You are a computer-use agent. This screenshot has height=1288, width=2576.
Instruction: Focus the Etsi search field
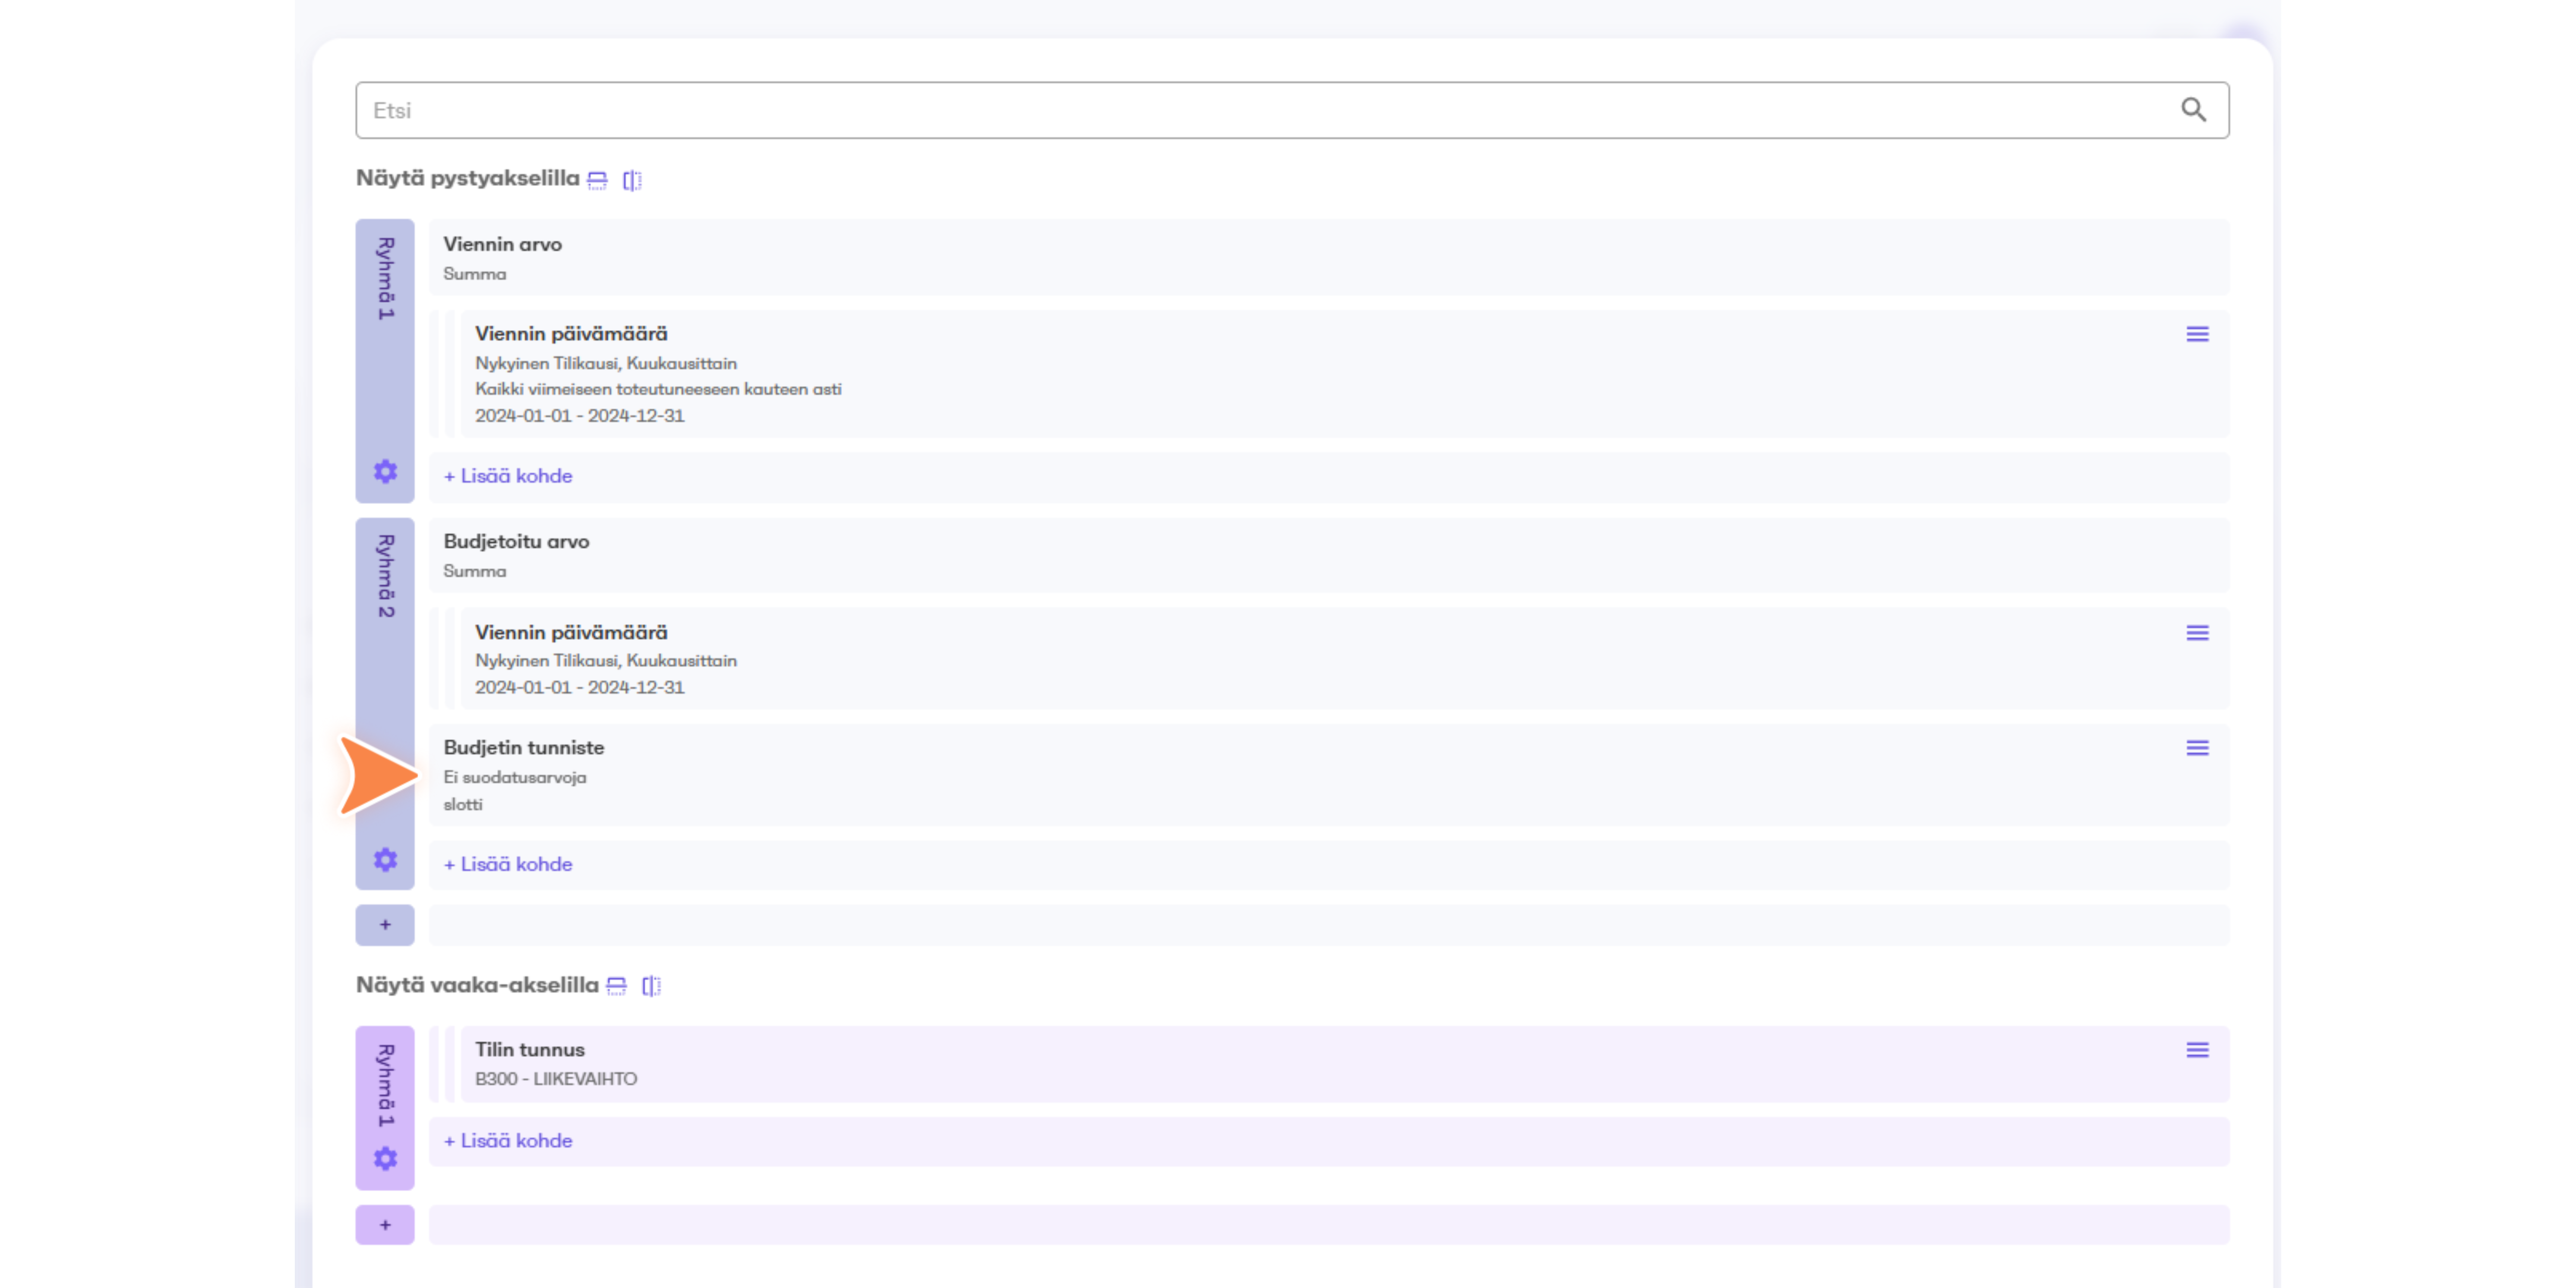pos(1292,110)
